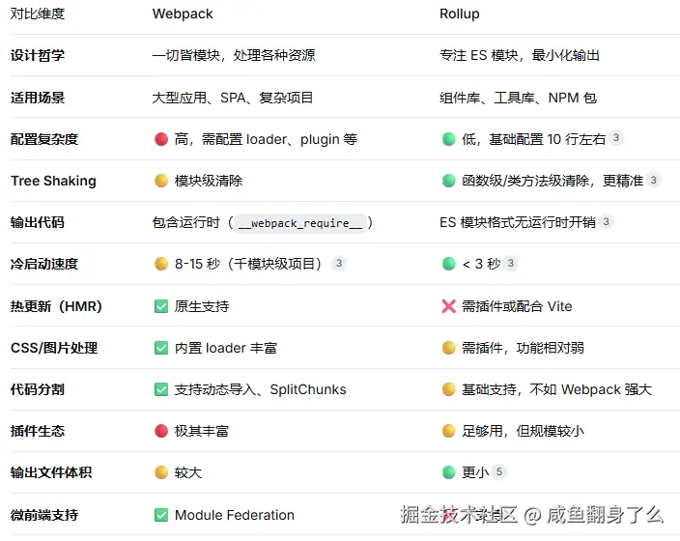Select the 热更新 (HMR) row label
This screenshot has width=680, height=541.
(56, 306)
